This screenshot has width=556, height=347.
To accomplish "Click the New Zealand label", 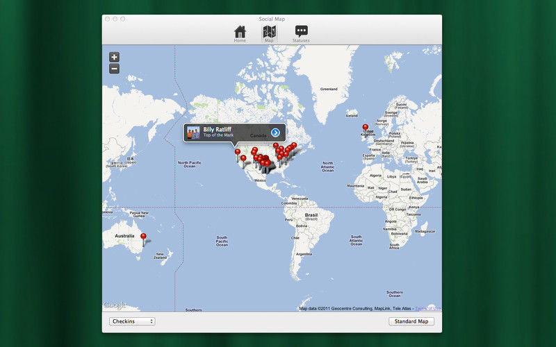I will (161, 255).
